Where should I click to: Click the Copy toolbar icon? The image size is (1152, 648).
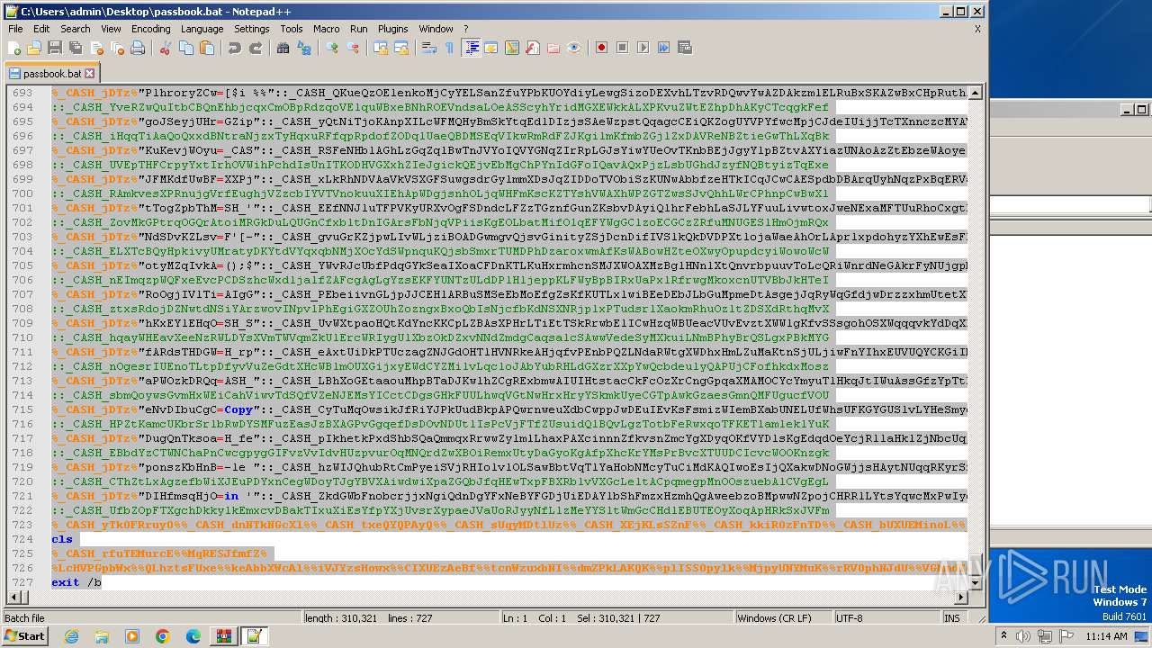click(x=185, y=48)
